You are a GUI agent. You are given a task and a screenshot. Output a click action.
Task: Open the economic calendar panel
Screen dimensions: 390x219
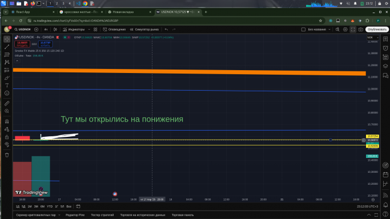pyautogui.click(x=385, y=175)
